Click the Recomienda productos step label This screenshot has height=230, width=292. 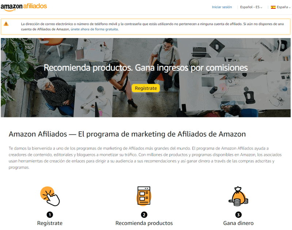click(144, 223)
